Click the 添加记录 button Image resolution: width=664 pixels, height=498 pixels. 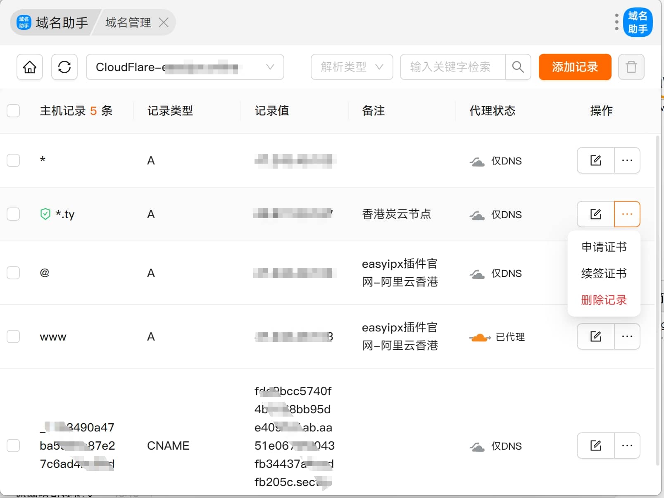click(575, 67)
